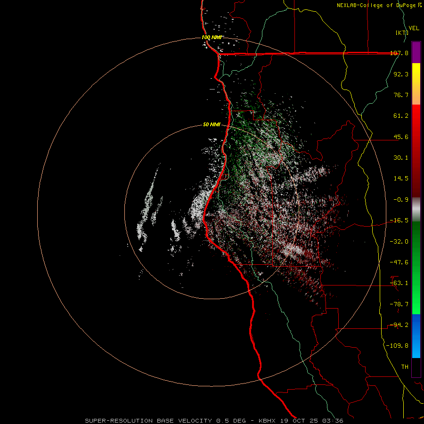Click the blue segment of the color bar

(416, 336)
